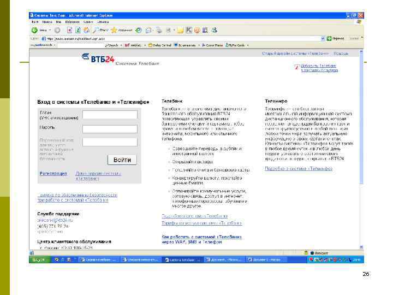Click the mywebsearch Search button
This screenshot has height=295, width=393.
[114, 45]
